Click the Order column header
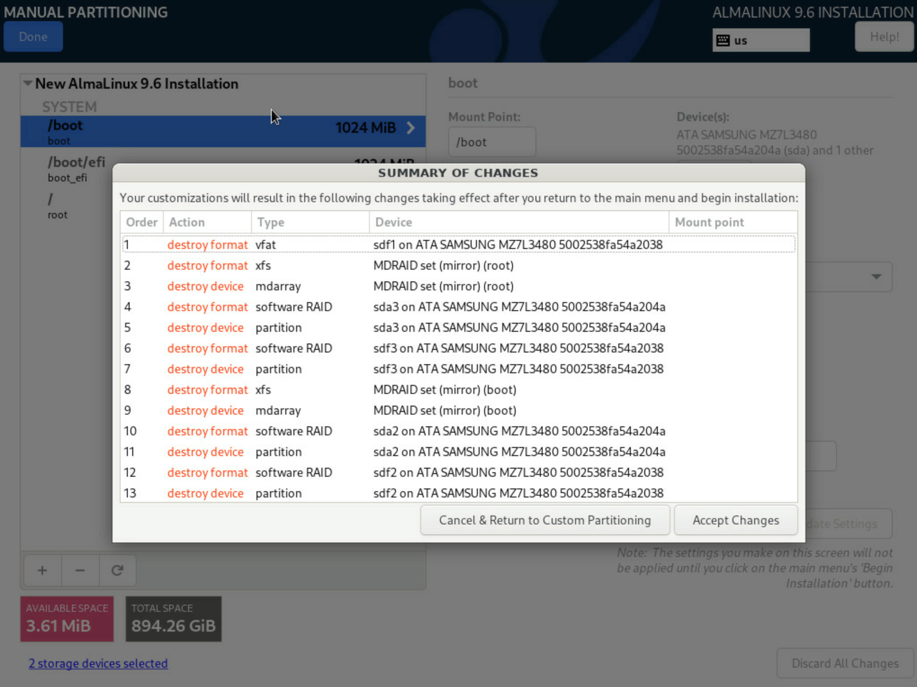 pos(142,222)
